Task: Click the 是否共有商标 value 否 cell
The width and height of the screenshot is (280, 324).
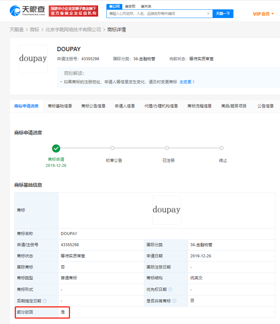Action: (x=231, y=301)
